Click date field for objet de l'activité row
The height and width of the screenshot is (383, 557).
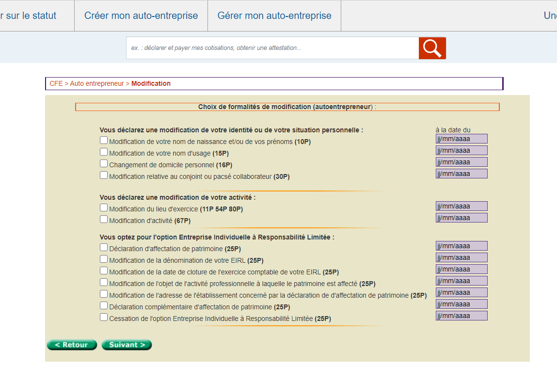click(462, 281)
